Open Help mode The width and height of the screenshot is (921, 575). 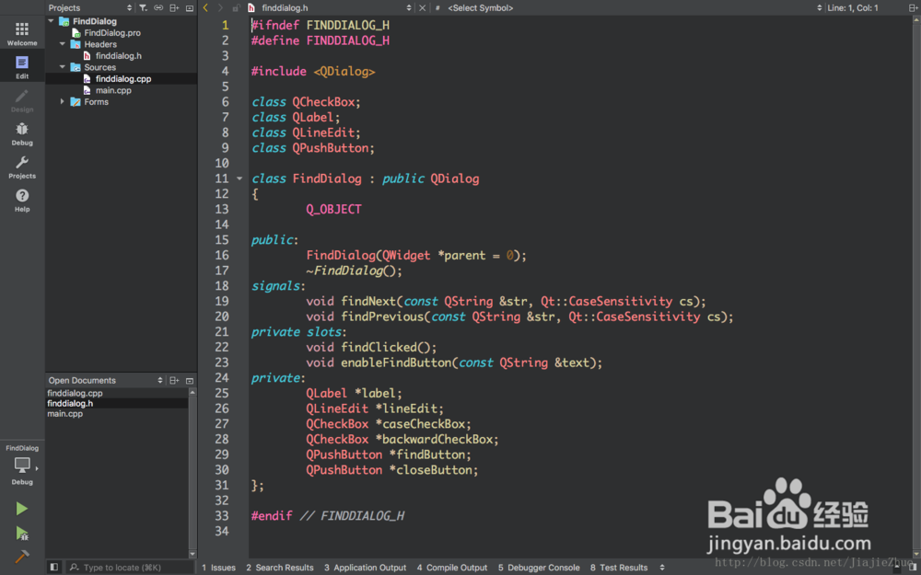(x=22, y=200)
